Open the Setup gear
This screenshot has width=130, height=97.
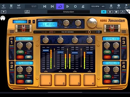click(119, 6)
